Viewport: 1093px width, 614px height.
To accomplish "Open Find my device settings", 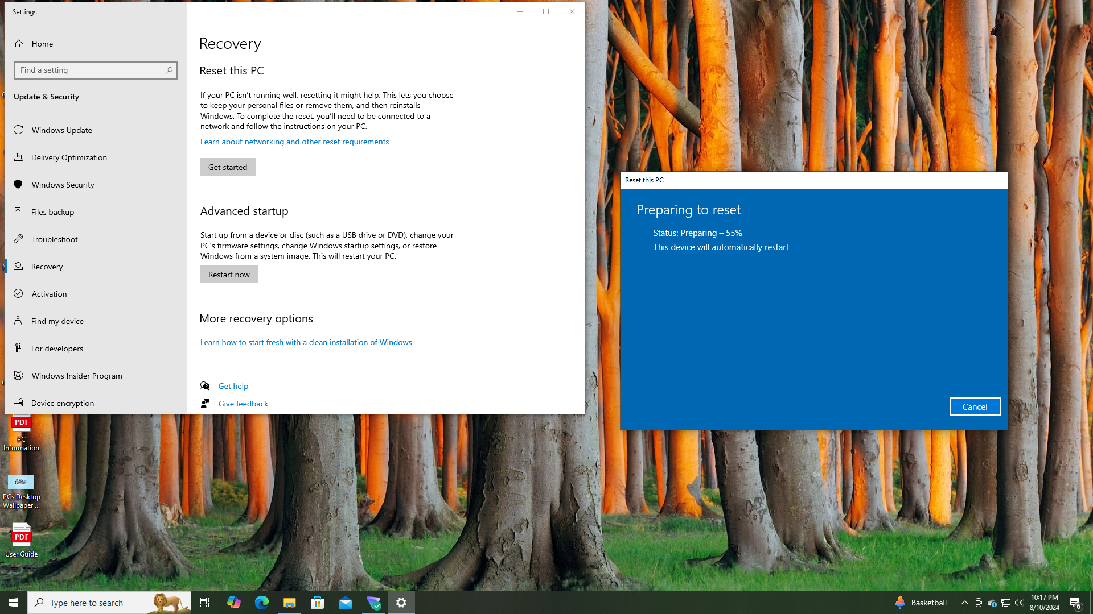I will click(57, 321).
